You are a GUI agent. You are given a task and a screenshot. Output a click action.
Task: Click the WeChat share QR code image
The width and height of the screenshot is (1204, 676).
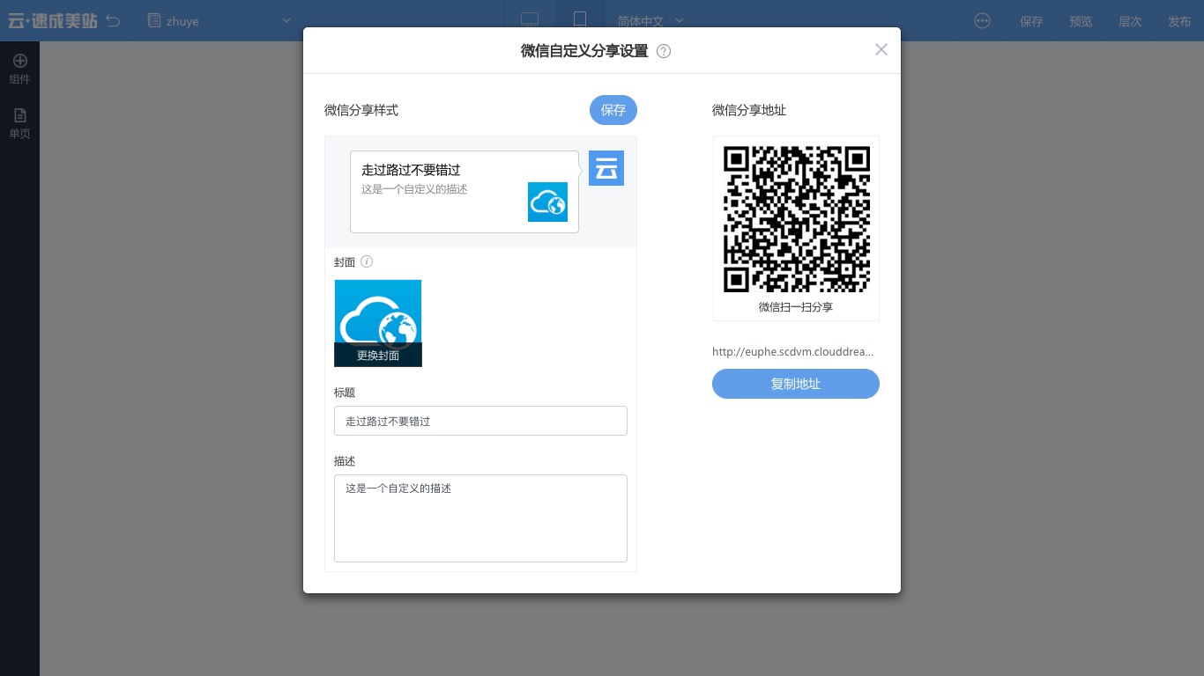click(x=795, y=218)
